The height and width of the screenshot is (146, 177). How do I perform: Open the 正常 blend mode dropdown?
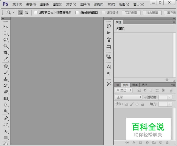pos(128,97)
